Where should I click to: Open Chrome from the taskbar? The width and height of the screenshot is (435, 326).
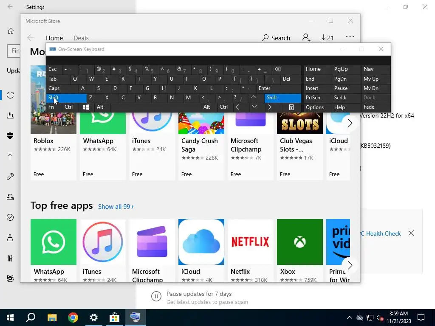(x=73, y=318)
